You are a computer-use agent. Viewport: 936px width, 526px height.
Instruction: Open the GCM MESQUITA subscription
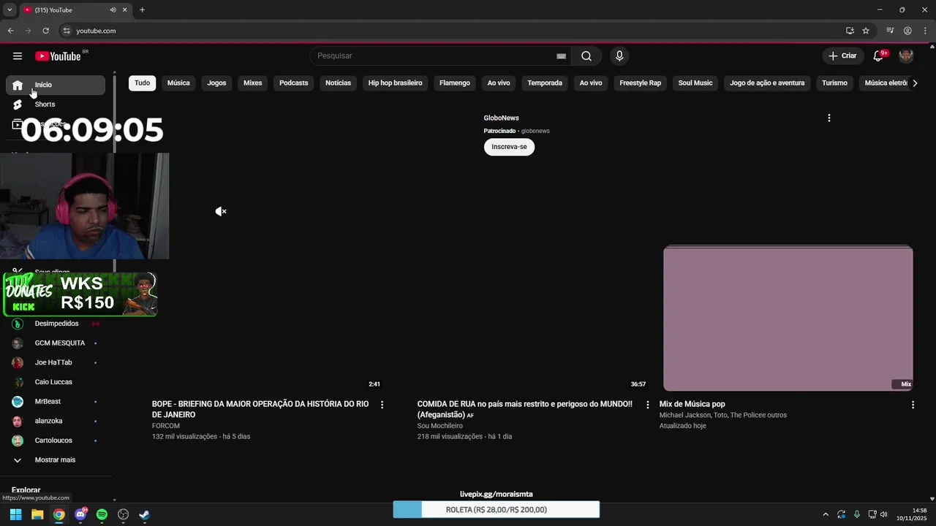[x=56, y=343]
